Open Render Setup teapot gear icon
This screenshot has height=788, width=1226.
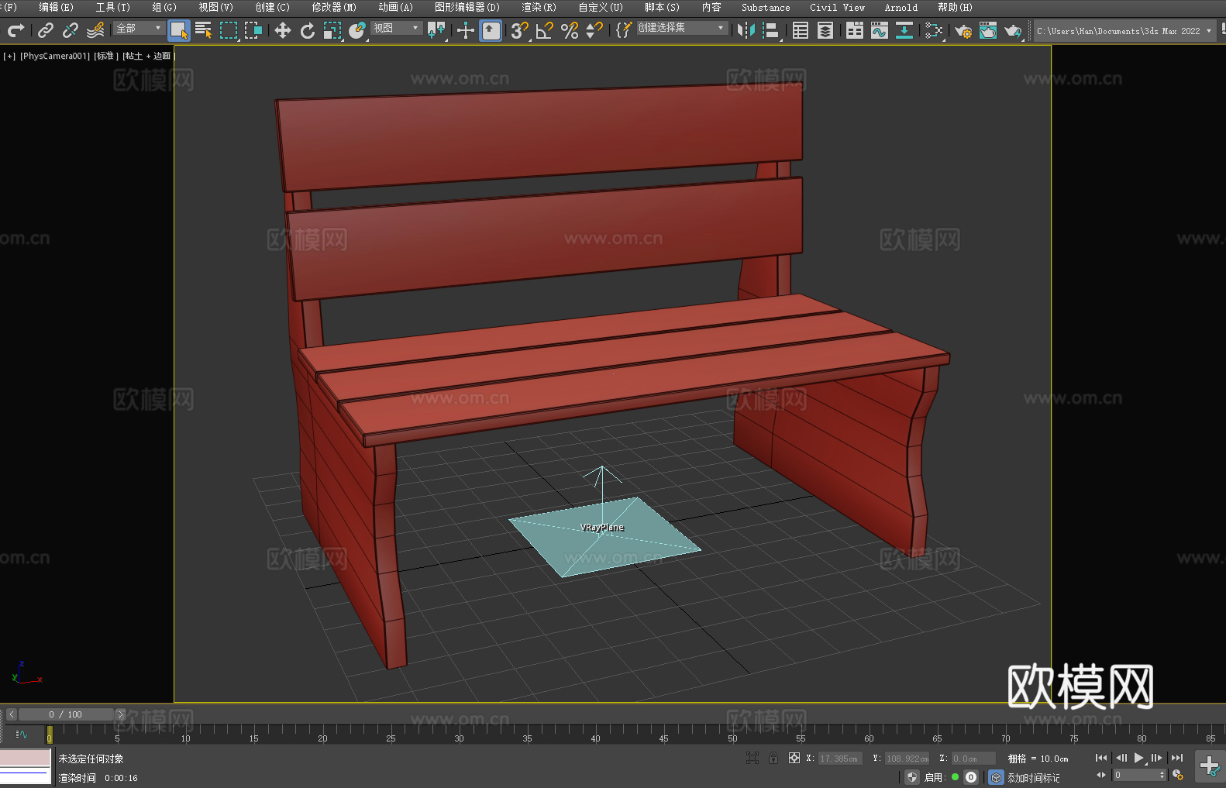click(963, 30)
